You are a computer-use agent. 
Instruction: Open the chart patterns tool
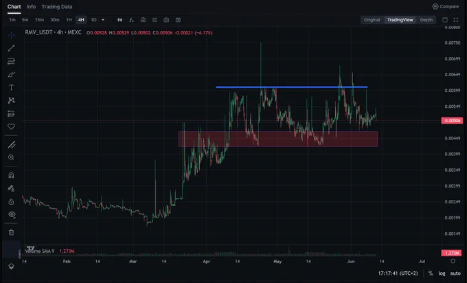click(x=11, y=100)
